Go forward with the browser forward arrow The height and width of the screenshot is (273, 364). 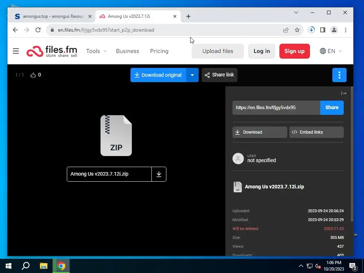[x=27, y=30]
